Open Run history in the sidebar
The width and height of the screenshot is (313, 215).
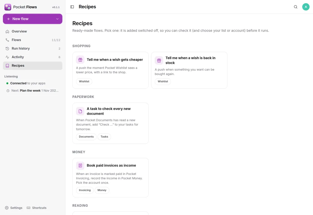(x=33, y=48)
